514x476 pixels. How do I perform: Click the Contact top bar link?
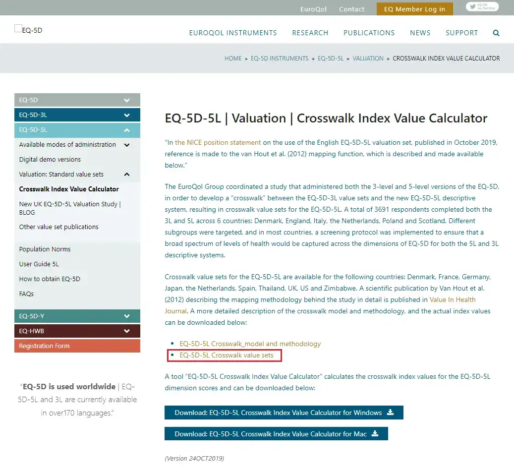(352, 9)
